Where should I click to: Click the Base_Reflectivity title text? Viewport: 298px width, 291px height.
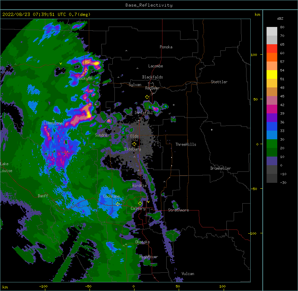pyautogui.click(x=149, y=5)
